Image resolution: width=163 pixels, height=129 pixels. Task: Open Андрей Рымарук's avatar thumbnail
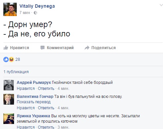click(9, 85)
